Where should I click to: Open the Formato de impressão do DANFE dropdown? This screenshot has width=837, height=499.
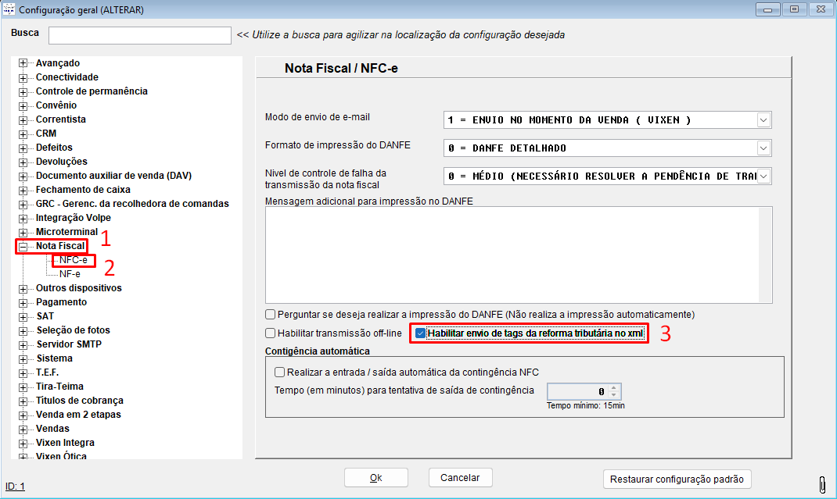click(x=764, y=148)
